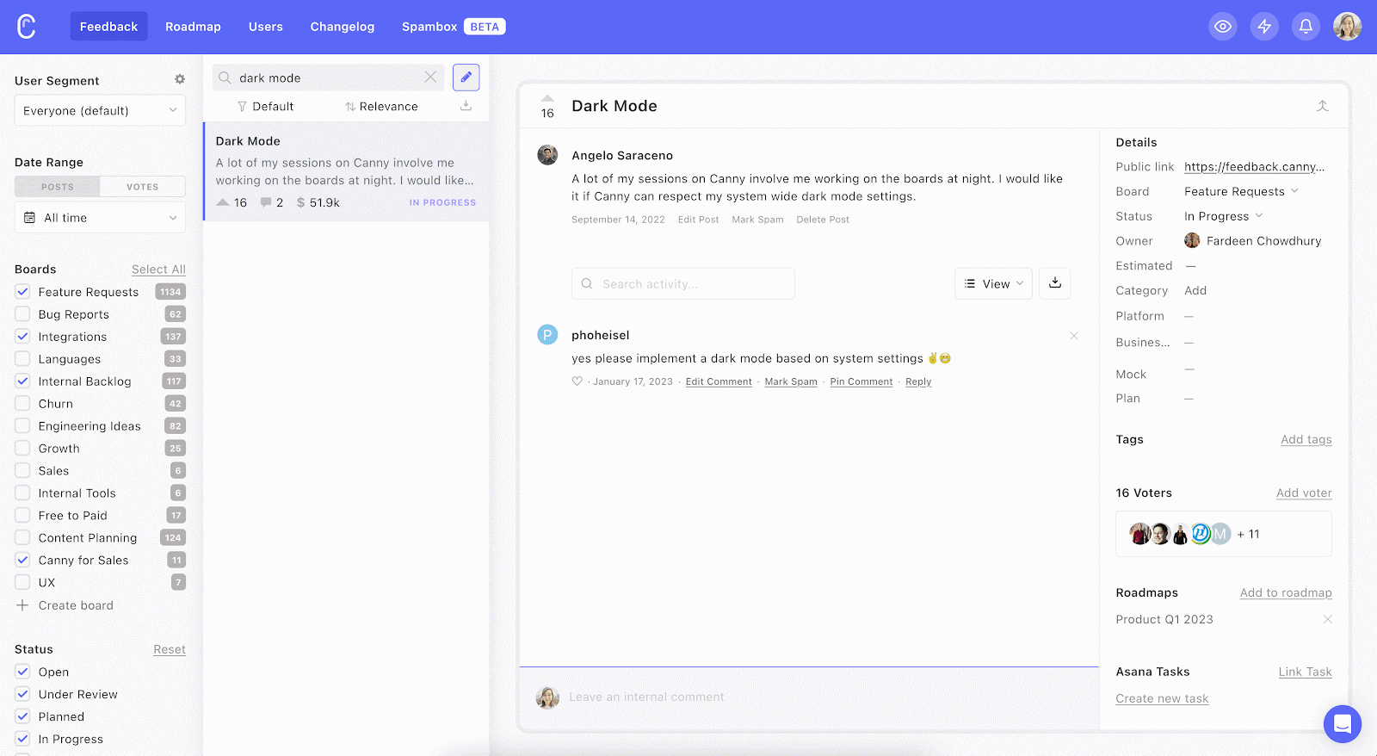Open the Spambox BETA tab
The width and height of the screenshot is (1377, 756).
(454, 27)
